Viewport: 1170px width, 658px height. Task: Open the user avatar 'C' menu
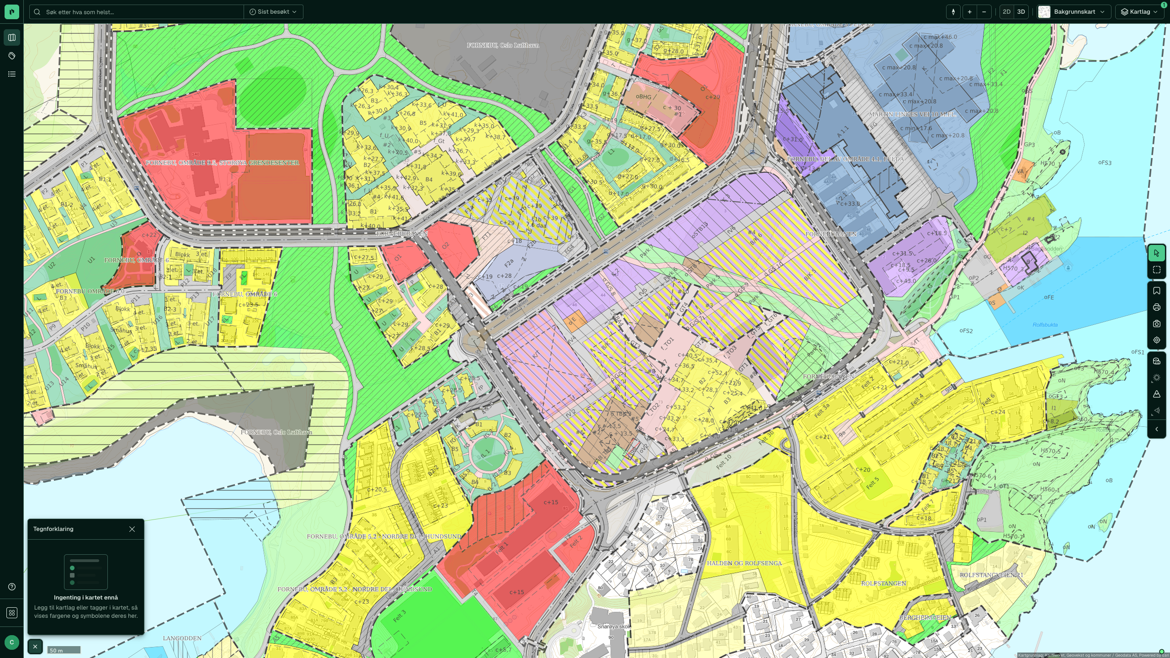click(x=12, y=642)
